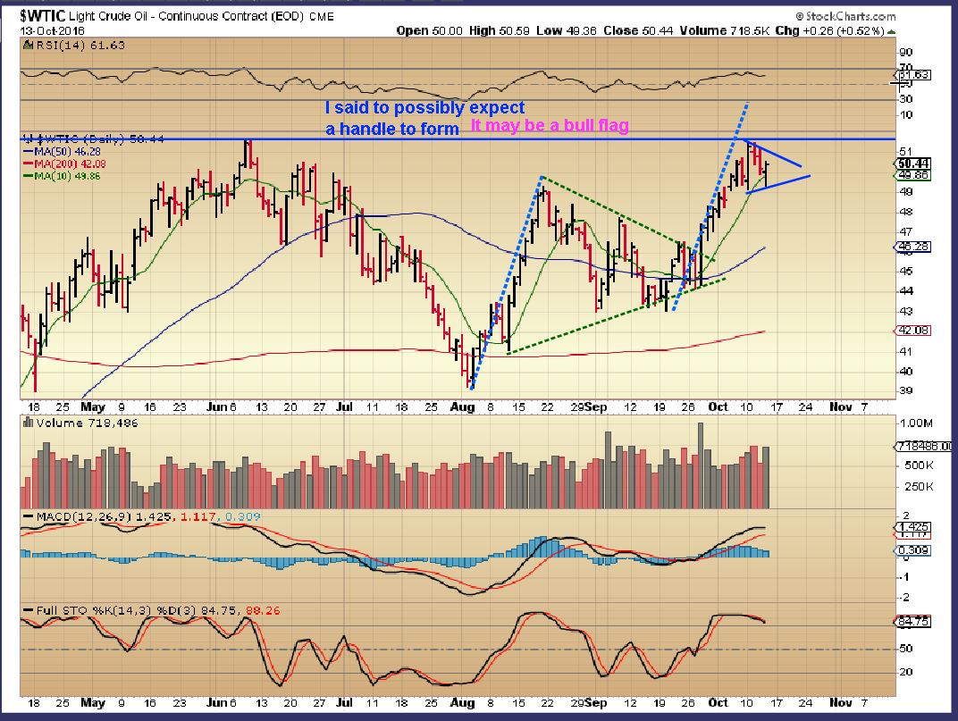The height and width of the screenshot is (721, 958).
Task: Click the RSI(14) 61.63 indicator label
Action: pos(80,46)
